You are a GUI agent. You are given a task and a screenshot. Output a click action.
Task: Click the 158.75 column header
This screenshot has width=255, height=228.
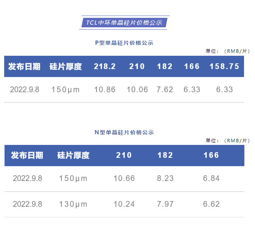pyautogui.click(x=224, y=66)
